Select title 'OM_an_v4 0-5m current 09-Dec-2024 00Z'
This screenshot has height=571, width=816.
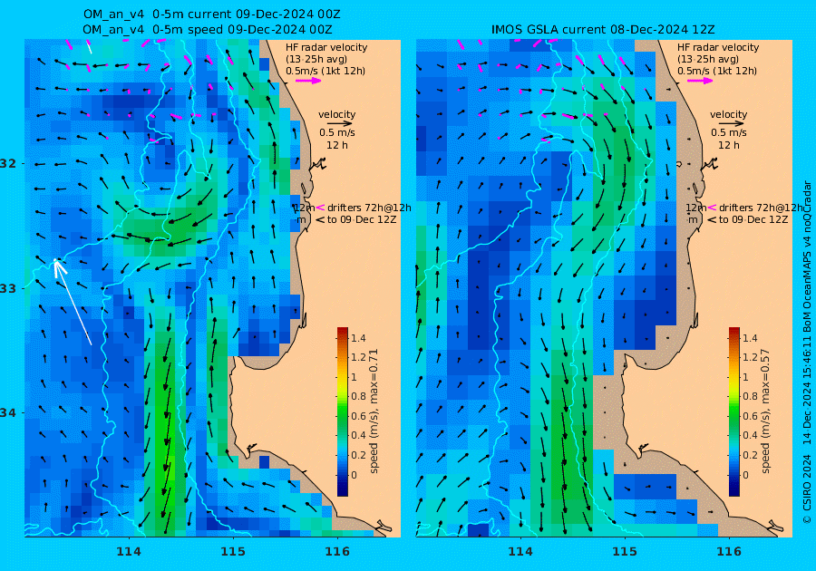(x=212, y=14)
